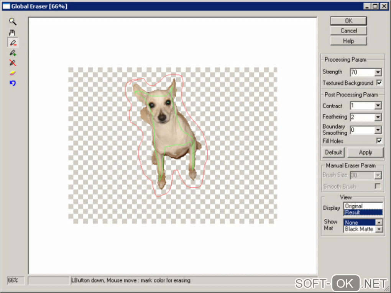Viewport: 391px width, 293px height.
Task: Maximize the Global Eraser window
Action: coord(375,6)
